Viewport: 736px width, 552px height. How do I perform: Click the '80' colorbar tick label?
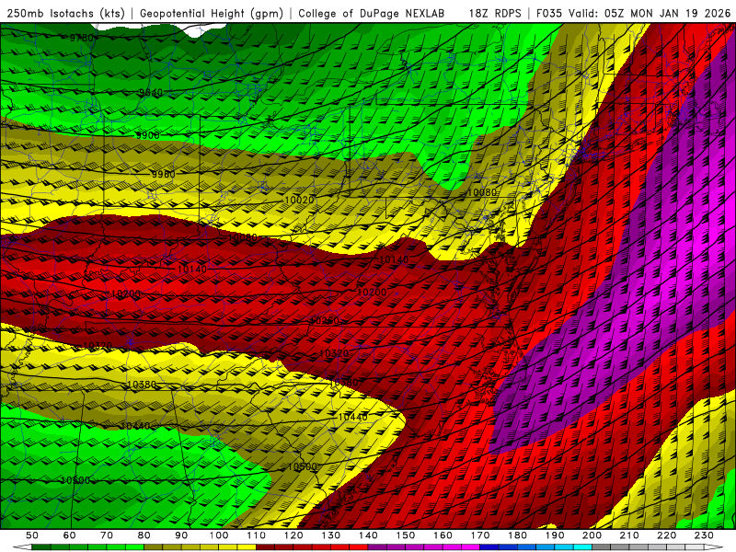[144, 535]
